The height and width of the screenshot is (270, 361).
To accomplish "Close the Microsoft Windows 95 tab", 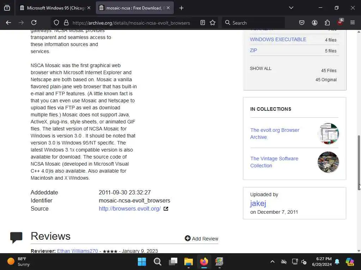I will tap(89, 8).
